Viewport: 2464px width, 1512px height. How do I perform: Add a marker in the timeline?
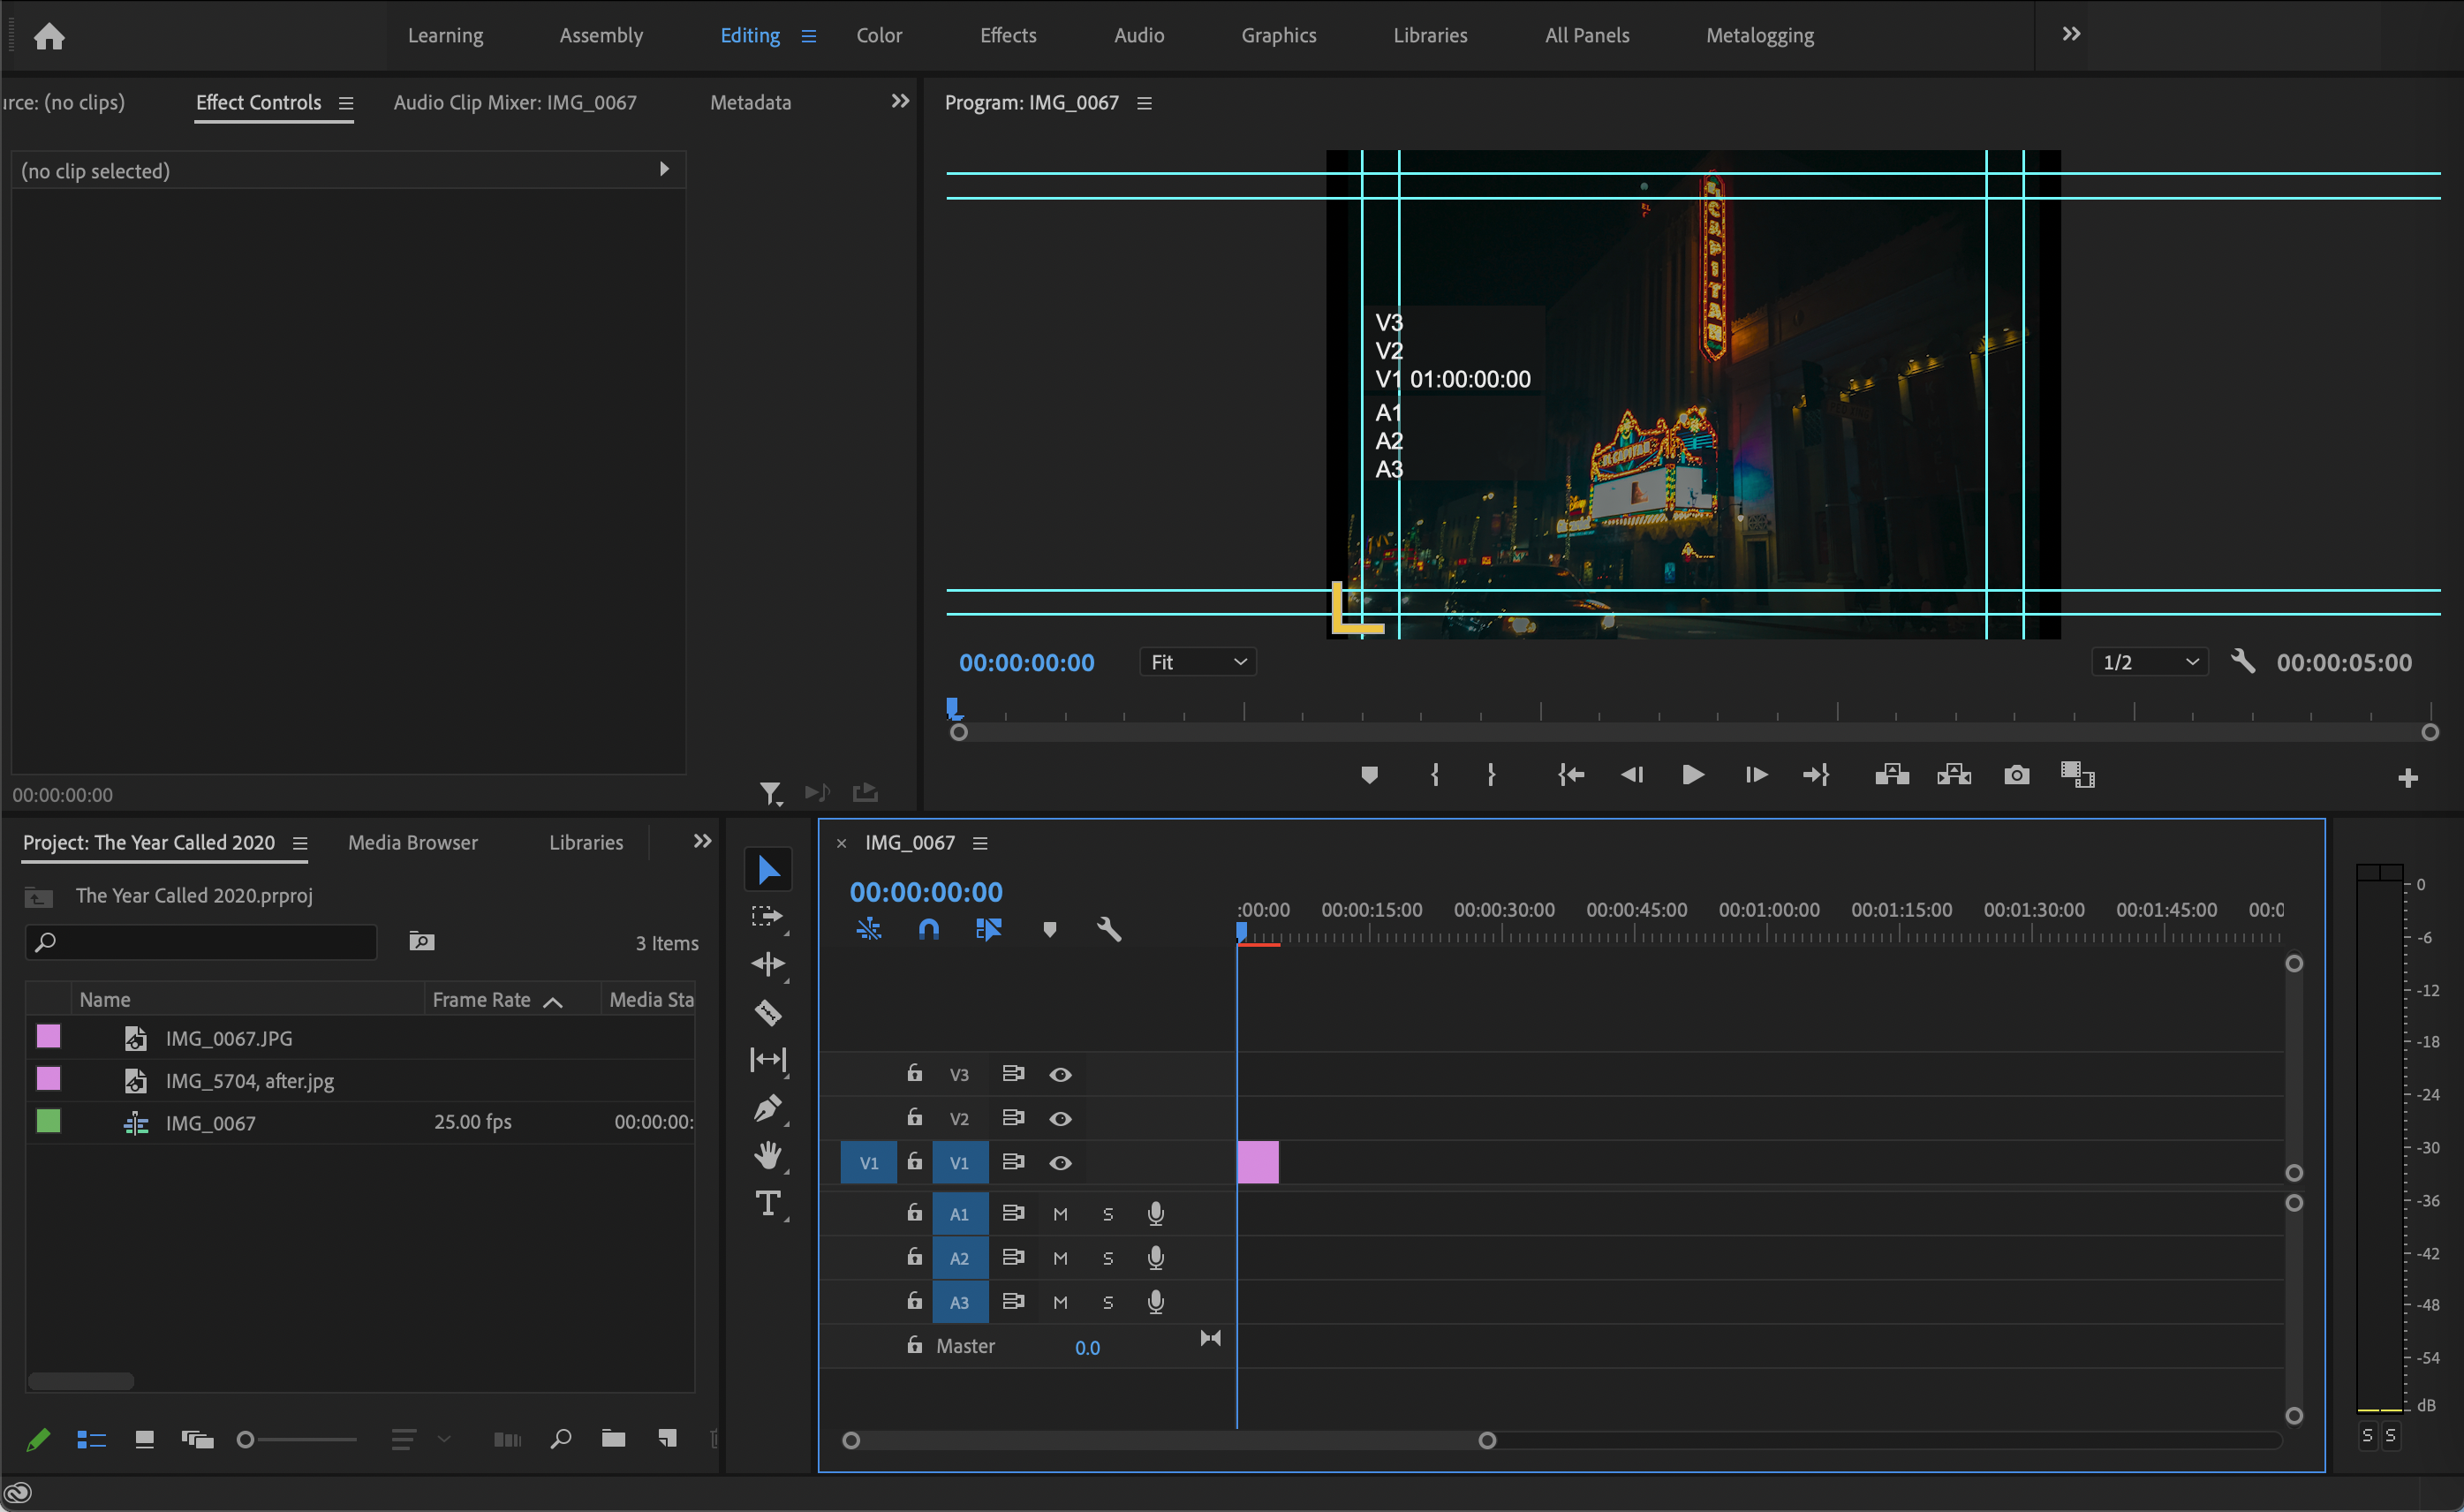coord(1050,929)
